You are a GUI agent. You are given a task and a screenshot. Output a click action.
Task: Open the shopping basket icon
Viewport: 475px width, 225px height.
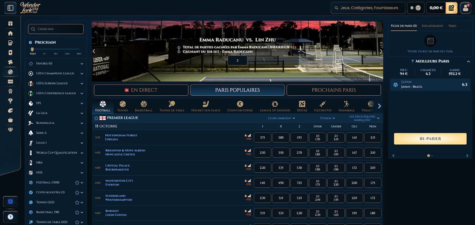[10, 120]
